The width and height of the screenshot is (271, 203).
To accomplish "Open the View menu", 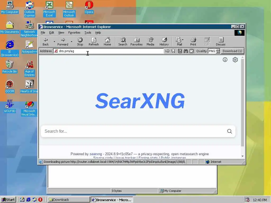I will click(x=61, y=33).
